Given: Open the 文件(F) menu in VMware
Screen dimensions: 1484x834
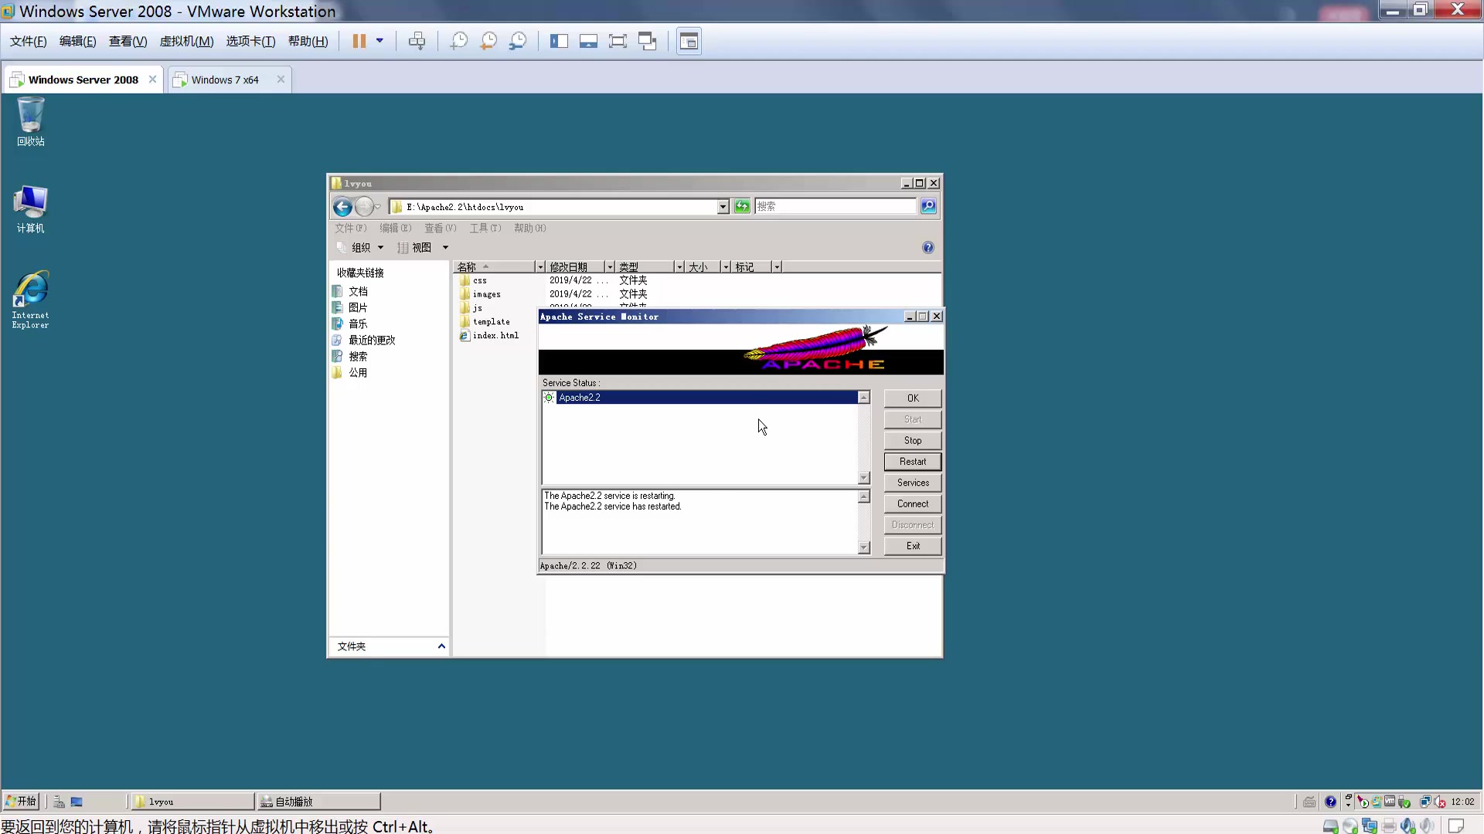Looking at the screenshot, I should (28, 41).
